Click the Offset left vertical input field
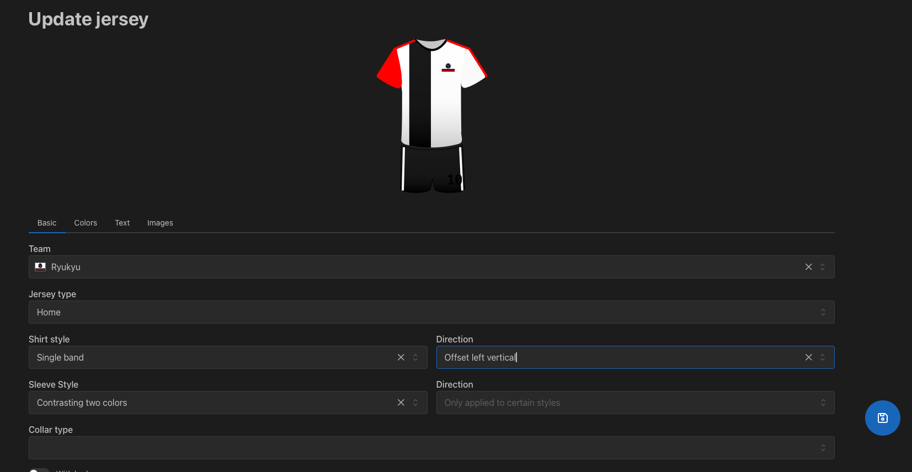Screen dimensions: 912x472 (618, 357)
